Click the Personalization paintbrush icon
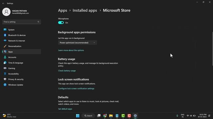Viewport: 213px width, 119px height. [x=5, y=46]
